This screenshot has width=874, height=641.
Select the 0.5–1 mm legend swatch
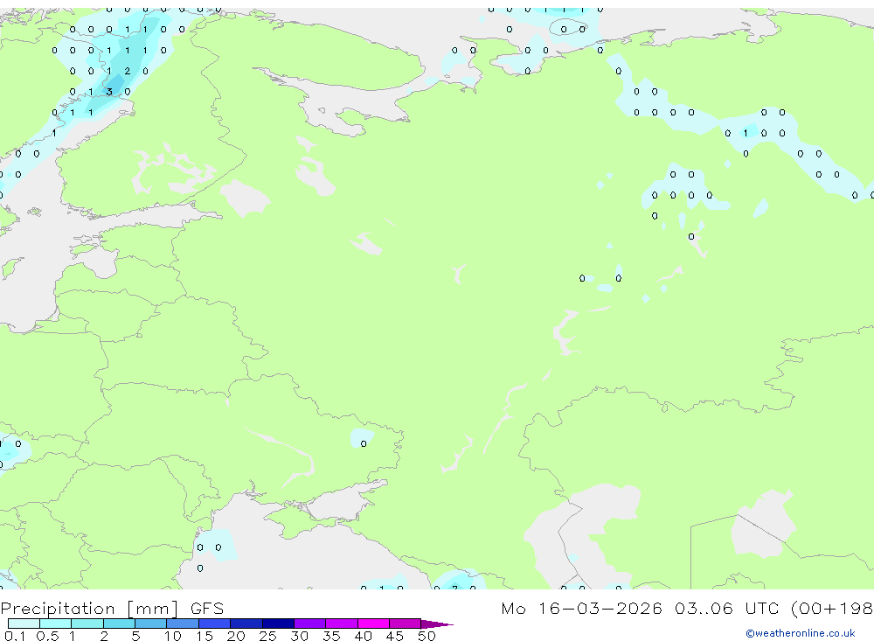click(56, 624)
